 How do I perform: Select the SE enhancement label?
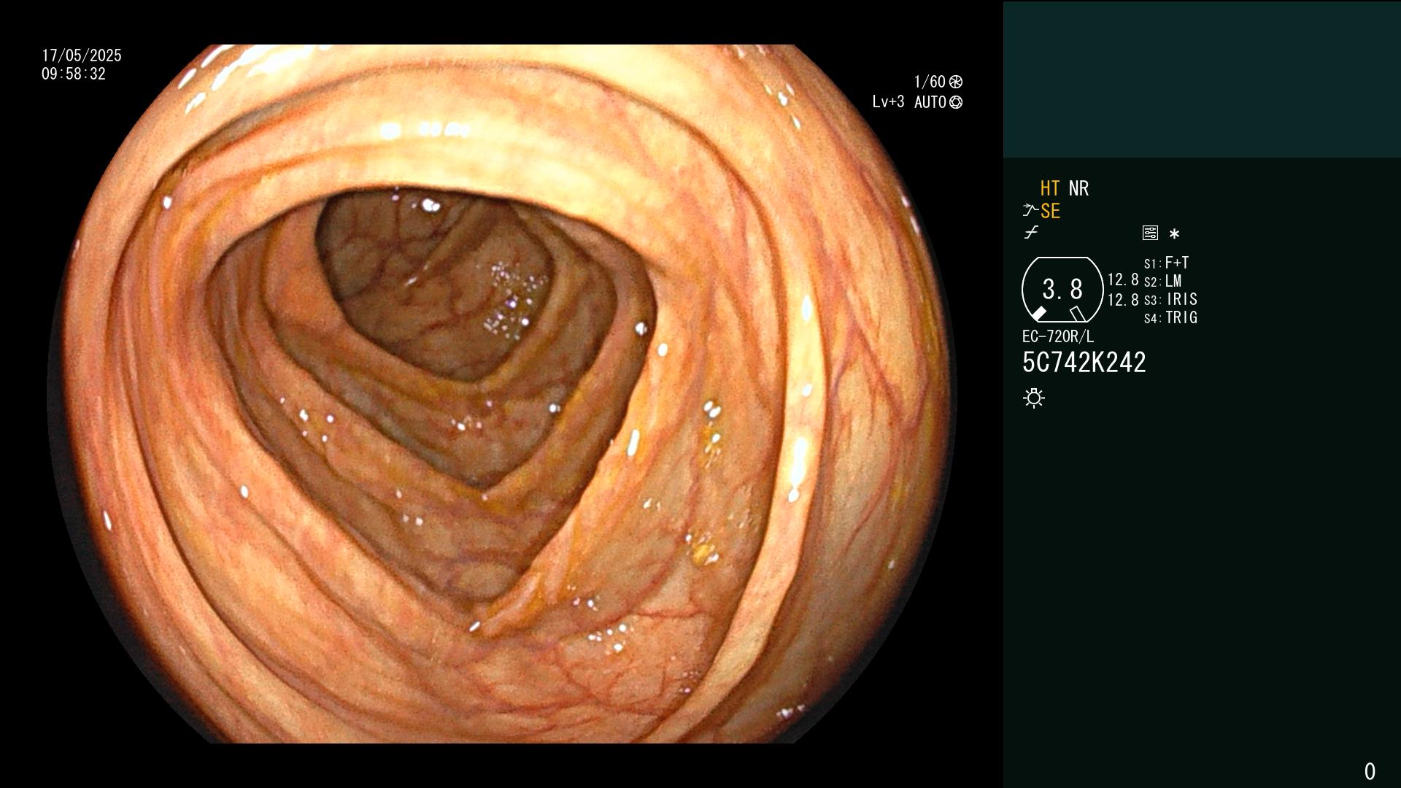tap(1050, 212)
